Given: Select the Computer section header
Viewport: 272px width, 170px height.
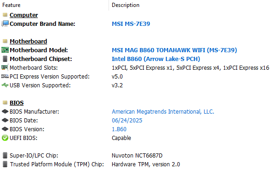Looking at the screenshot, I should pos(24,15).
